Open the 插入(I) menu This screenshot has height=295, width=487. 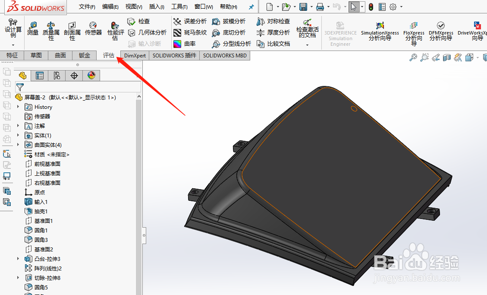click(x=156, y=6)
